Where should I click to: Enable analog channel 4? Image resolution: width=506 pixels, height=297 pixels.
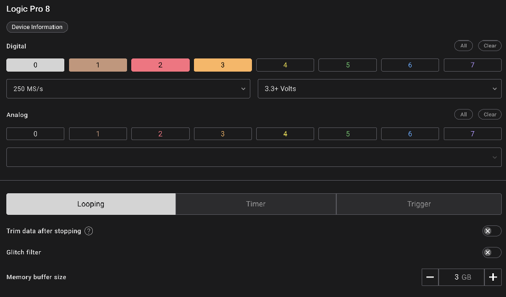pos(285,134)
